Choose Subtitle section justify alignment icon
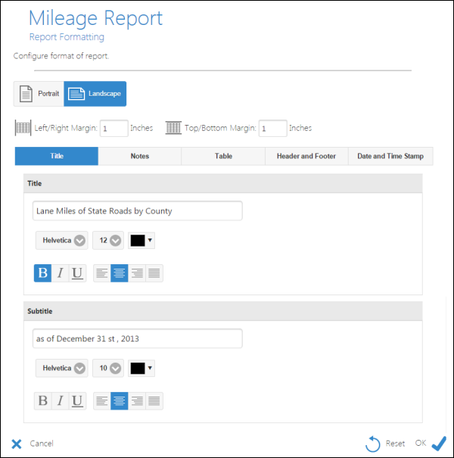The width and height of the screenshot is (454, 458). pos(154,400)
